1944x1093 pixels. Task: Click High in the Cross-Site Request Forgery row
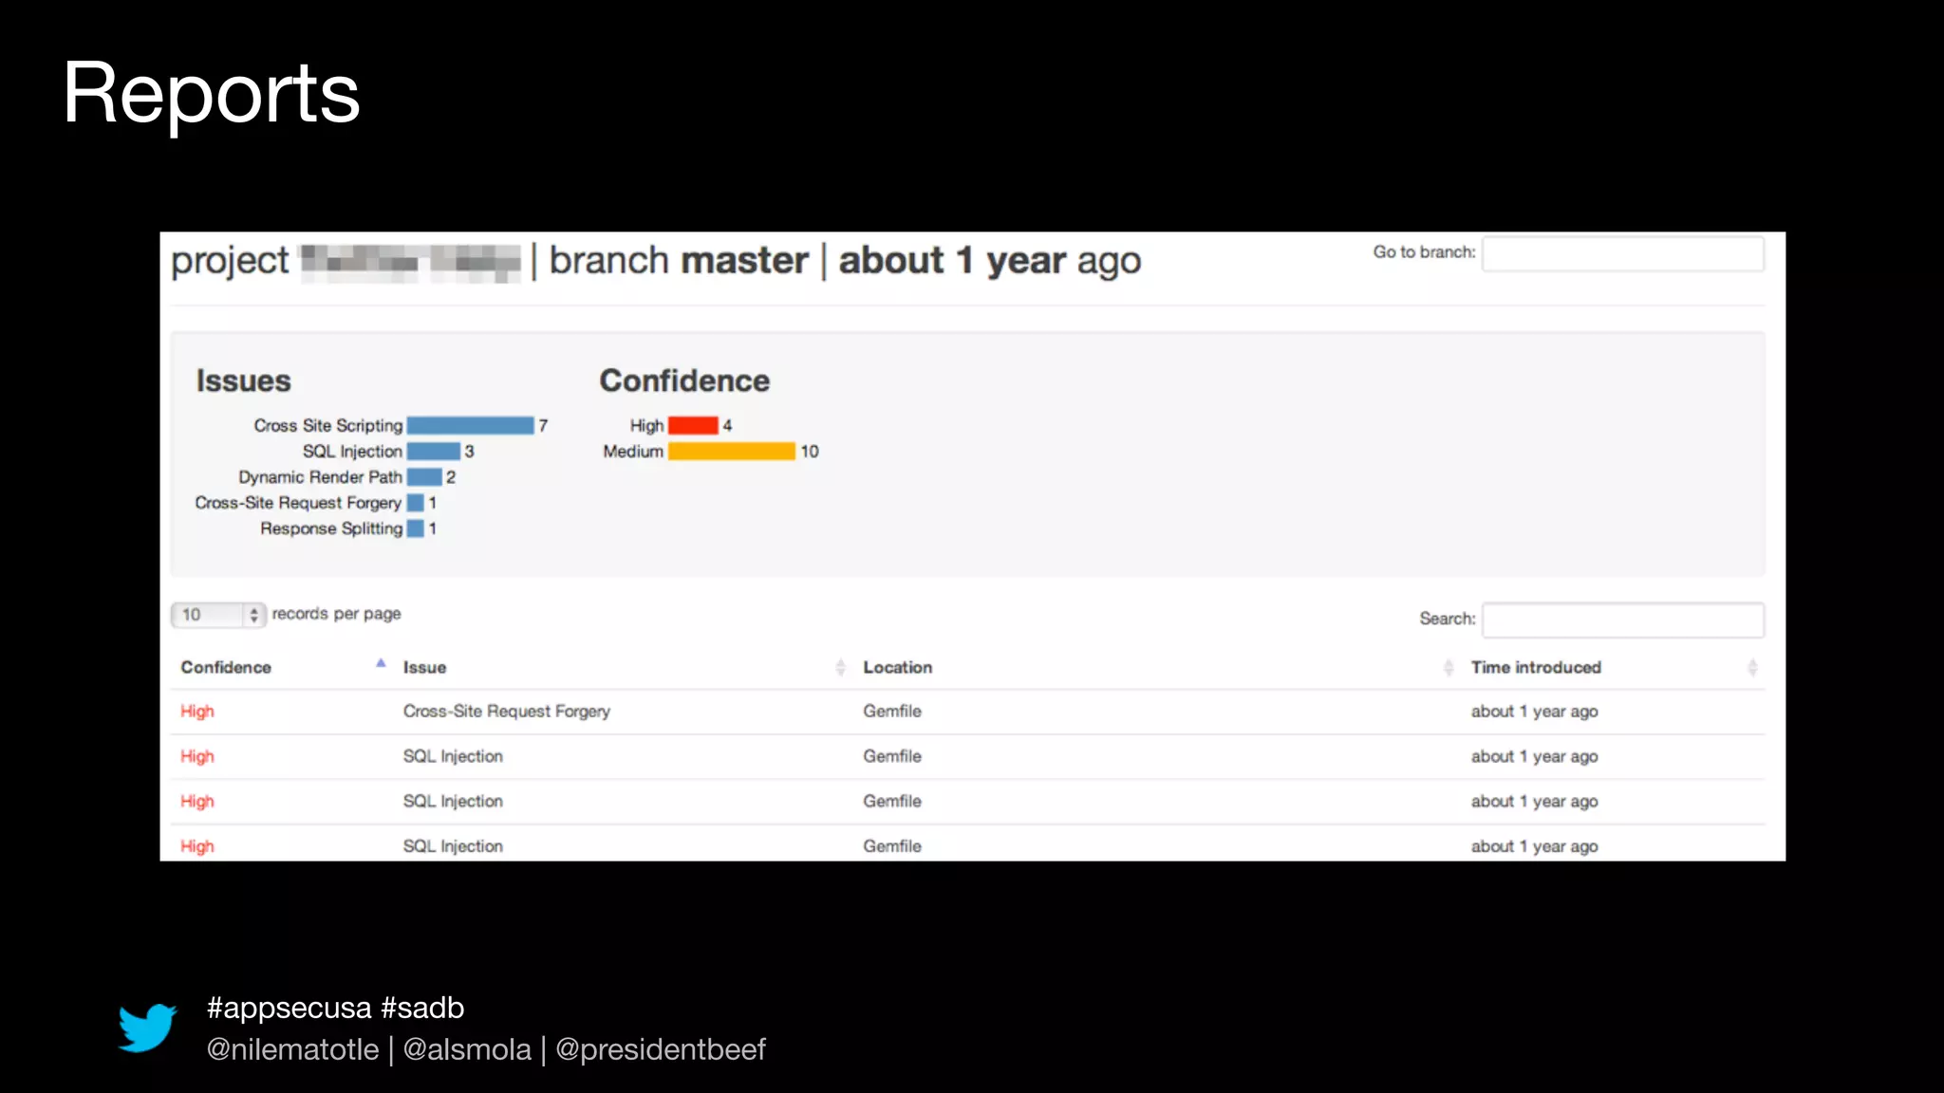(x=197, y=712)
